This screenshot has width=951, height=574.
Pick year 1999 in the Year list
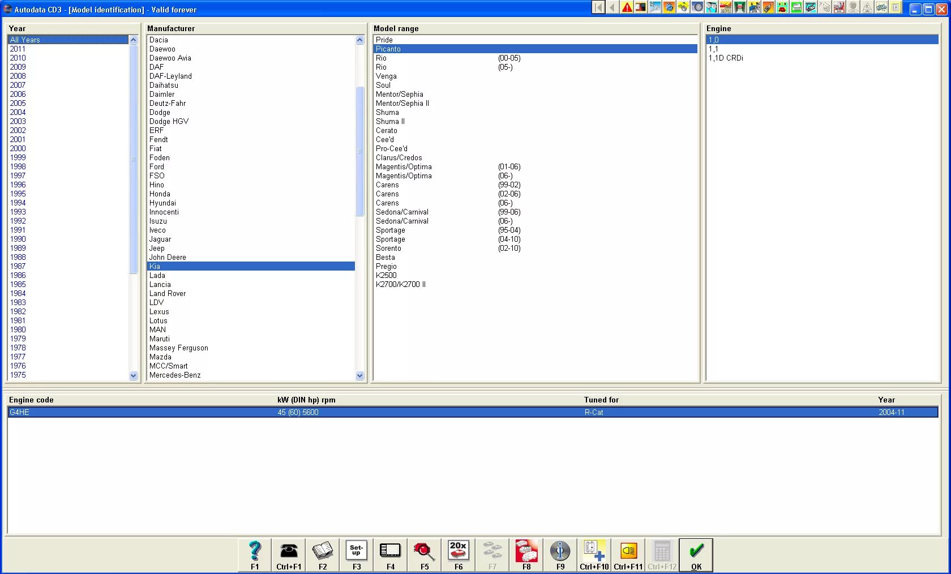[x=68, y=158]
